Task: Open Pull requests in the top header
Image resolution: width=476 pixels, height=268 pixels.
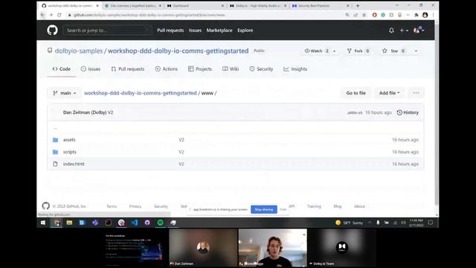Action: tap(170, 31)
